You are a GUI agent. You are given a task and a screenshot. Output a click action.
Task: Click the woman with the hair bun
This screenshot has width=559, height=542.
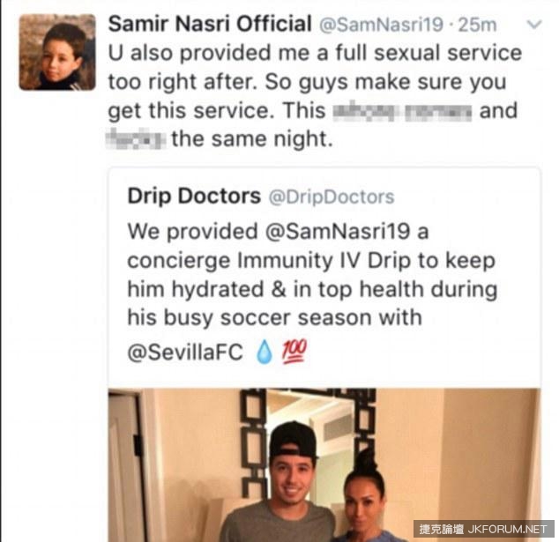tap(369, 497)
